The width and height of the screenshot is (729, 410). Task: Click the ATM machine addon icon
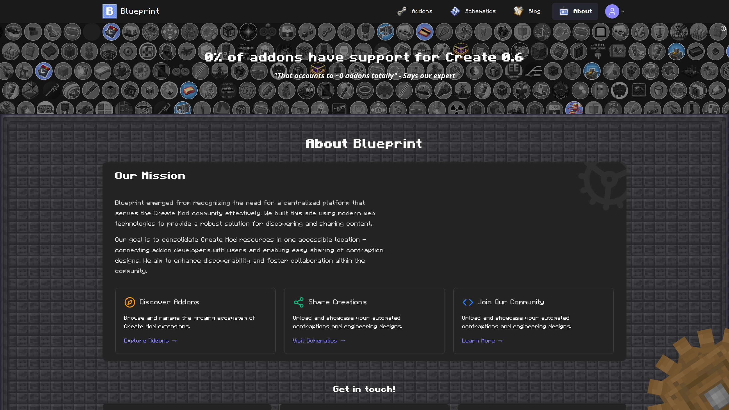tap(286, 91)
